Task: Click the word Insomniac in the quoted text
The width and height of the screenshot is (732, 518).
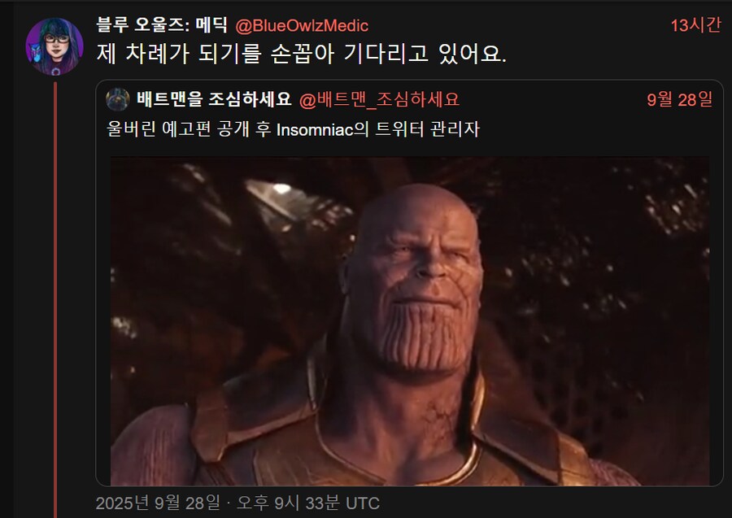Action: click(x=314, y=129)
